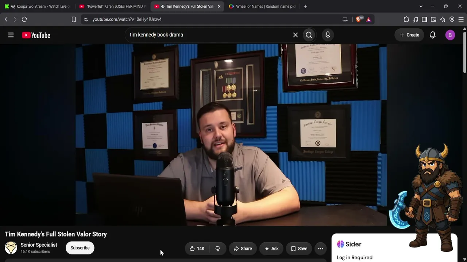This screenshot has height=262, width=467.
Task: Switch to 'Powerful' Karen video tab
Action: (112, 6)
